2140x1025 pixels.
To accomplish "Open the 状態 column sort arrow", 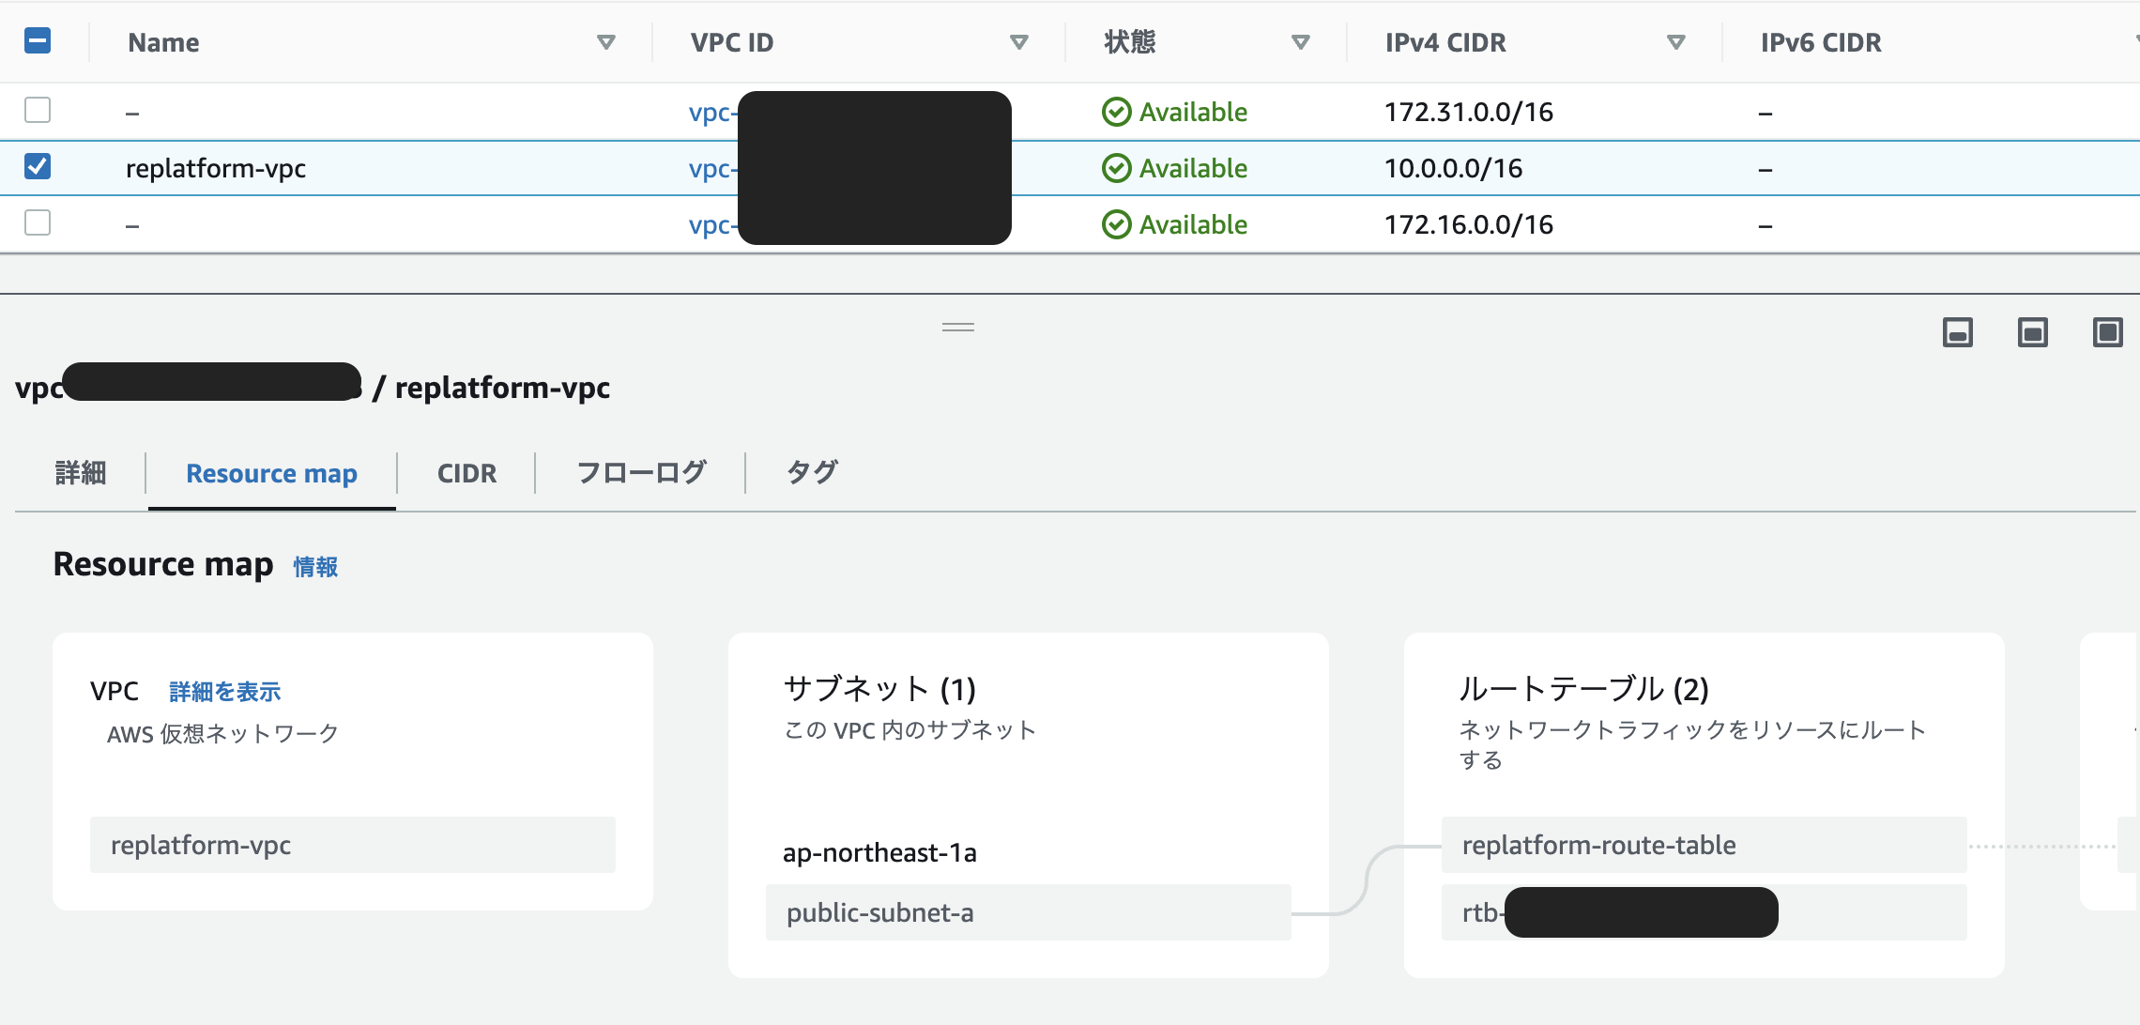I will (x=1301, y=42).
